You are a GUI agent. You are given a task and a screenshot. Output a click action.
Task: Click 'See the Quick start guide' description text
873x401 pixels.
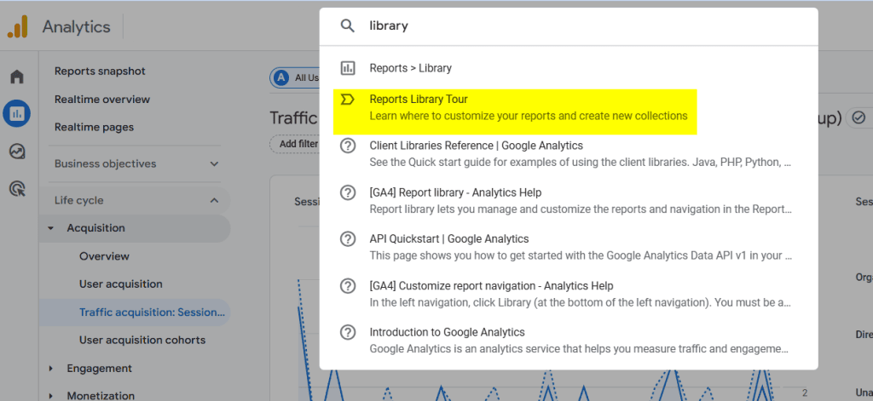tap(581, 163)
